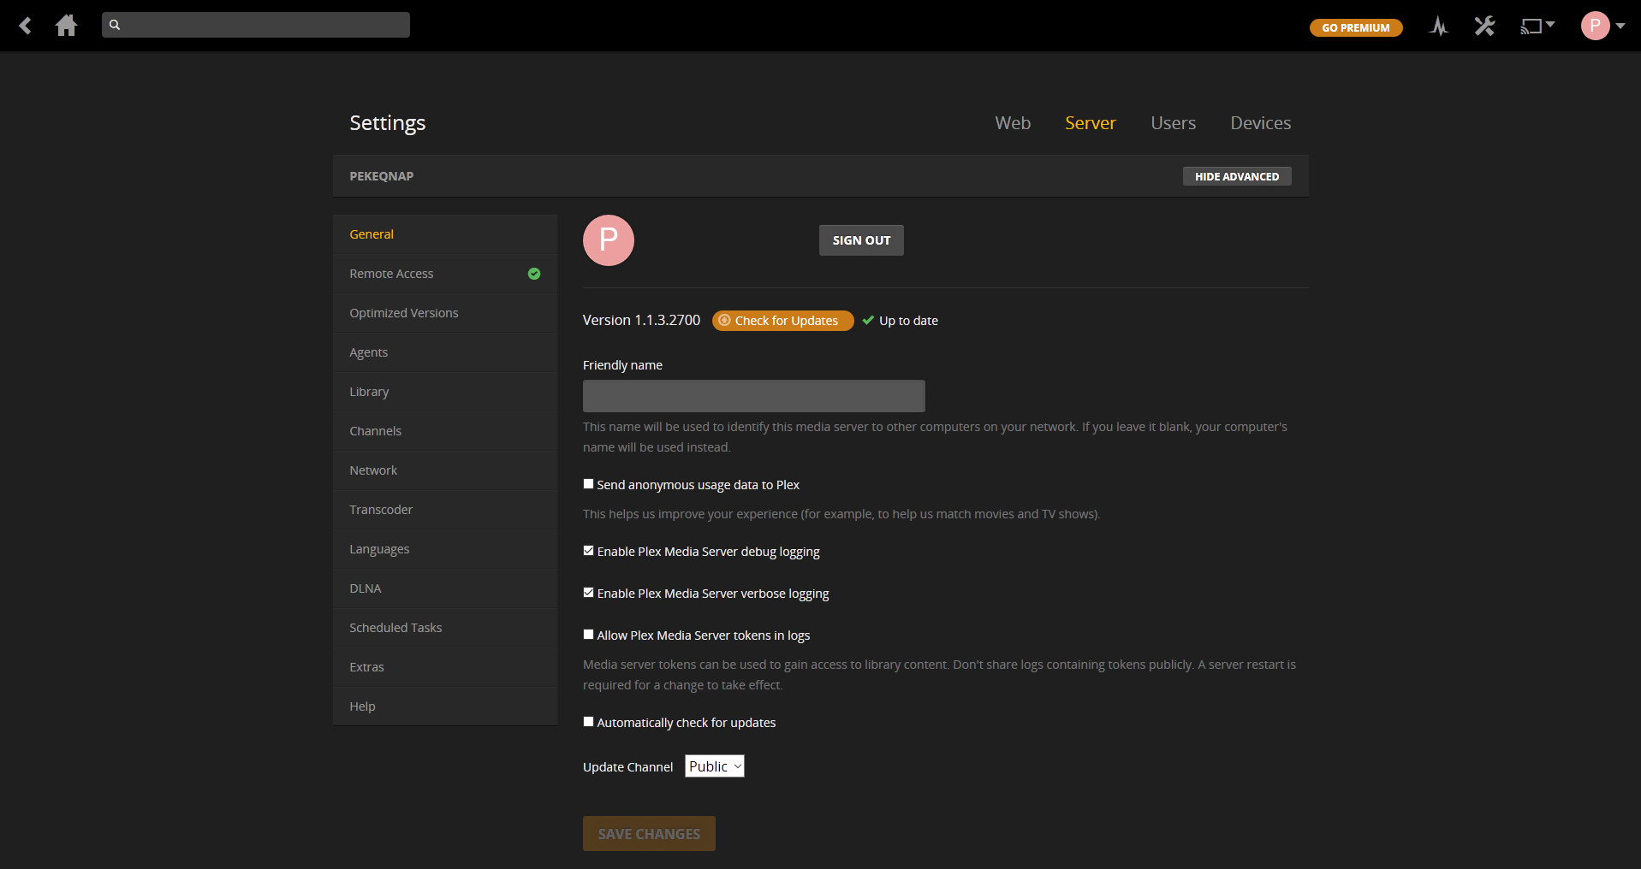
Task: Switch to the Users tab
Action: tap(1173, 123)
